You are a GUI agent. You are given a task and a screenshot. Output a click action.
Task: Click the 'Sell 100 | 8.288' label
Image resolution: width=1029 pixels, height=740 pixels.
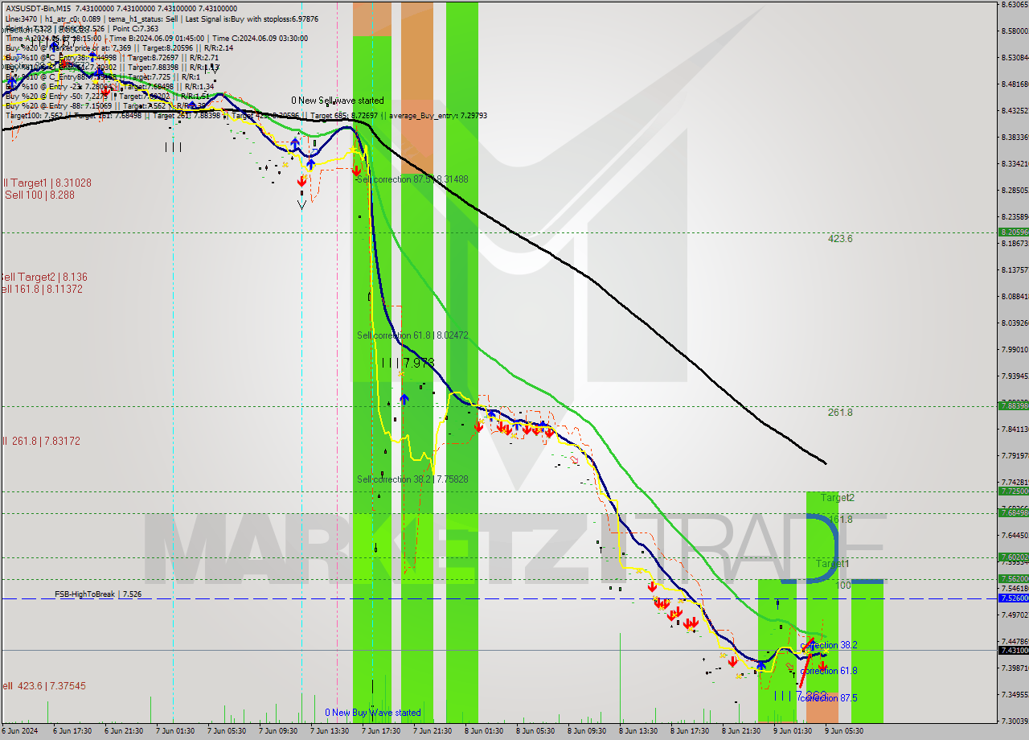click(x=39, y=195)
